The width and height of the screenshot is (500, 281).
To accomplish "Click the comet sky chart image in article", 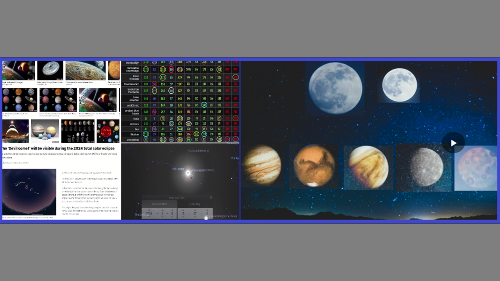I will tap(29, 192).
